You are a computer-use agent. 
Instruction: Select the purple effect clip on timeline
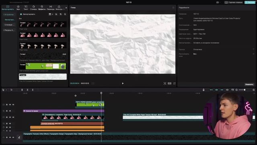pos(63,111)
